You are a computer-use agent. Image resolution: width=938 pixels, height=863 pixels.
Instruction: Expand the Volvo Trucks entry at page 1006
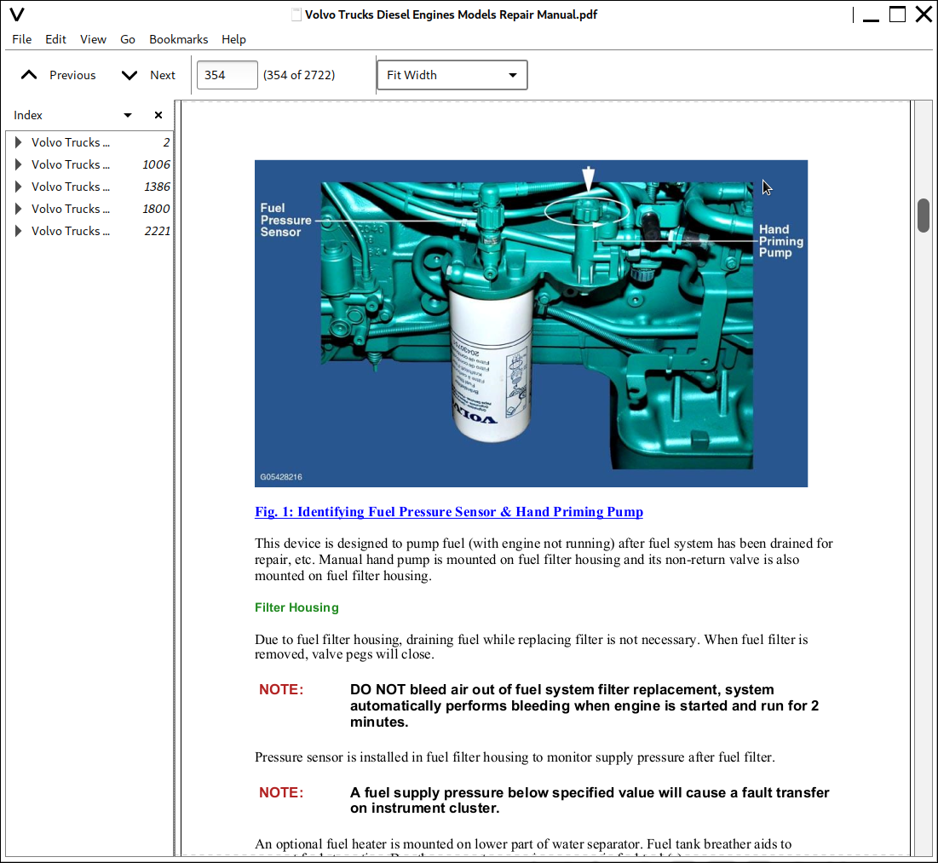[x=18, y=164]
